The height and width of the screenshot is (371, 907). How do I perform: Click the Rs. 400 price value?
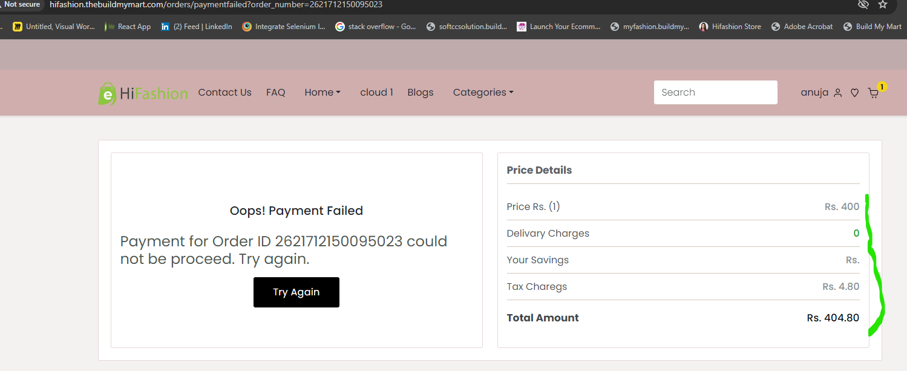point(842,207)
